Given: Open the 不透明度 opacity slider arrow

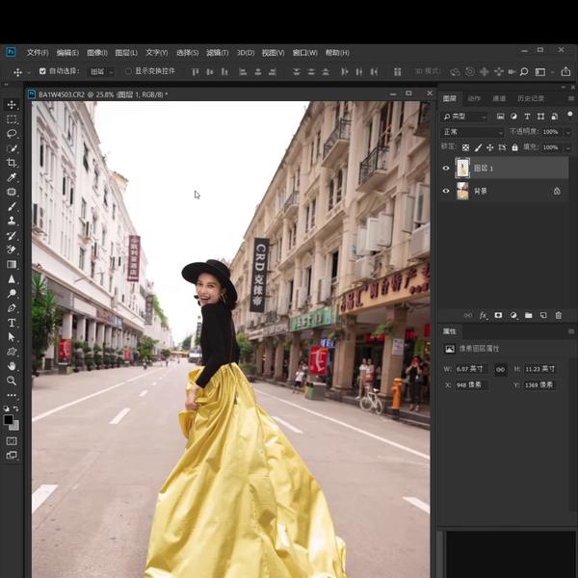Looking at the screenshot, I should pos(567,132).
